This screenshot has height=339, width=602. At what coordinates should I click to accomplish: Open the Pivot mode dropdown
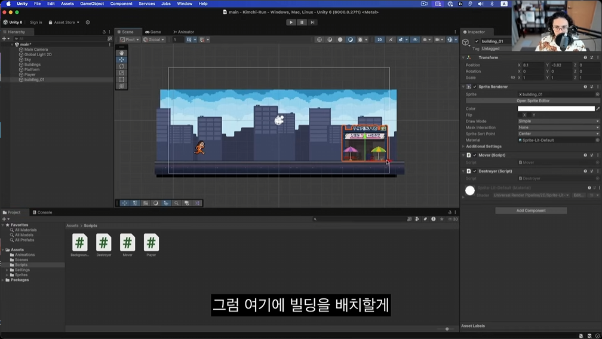coord(130,39)
